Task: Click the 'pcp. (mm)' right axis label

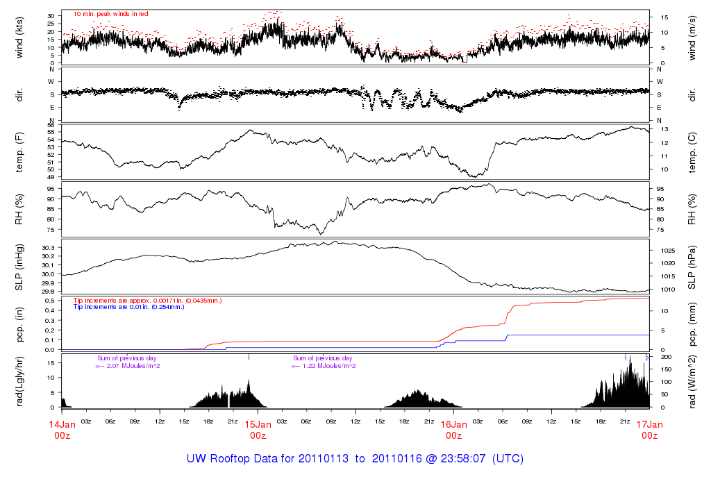Action: [x=692, y=324]
